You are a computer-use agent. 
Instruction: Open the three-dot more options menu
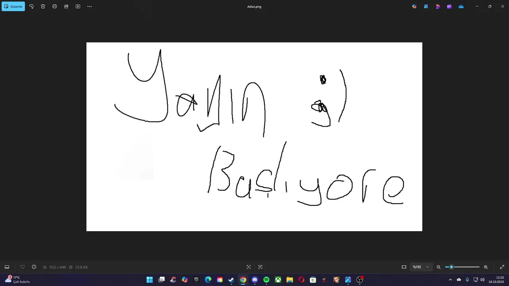click(x=89, y=6)
